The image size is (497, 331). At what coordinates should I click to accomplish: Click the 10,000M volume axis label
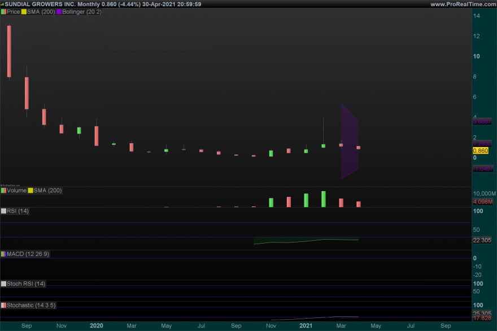tap(485, 193)
